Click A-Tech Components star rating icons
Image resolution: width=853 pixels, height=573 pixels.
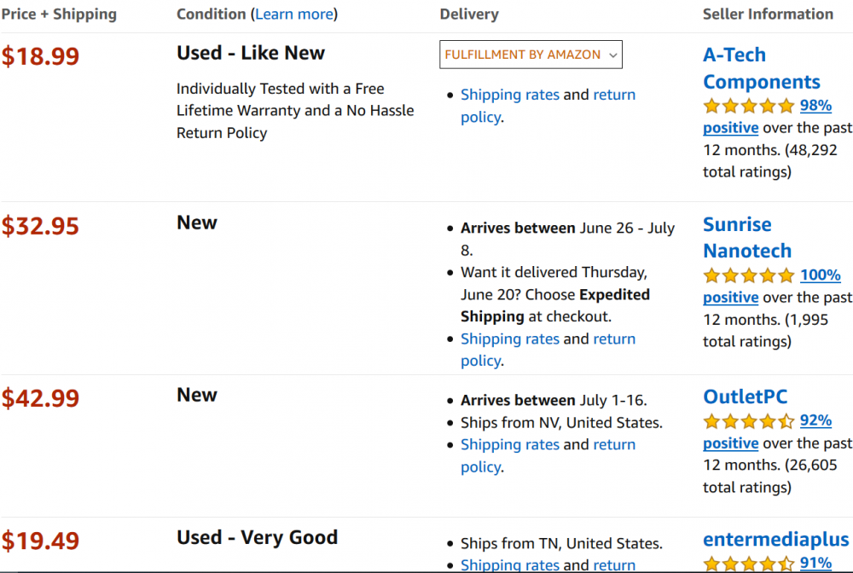(x=749, y=106)
